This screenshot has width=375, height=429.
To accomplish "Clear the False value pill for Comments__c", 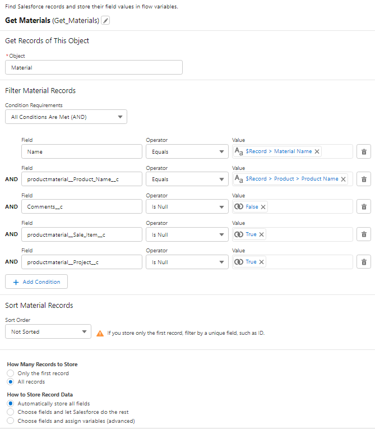I will [263, 207].
